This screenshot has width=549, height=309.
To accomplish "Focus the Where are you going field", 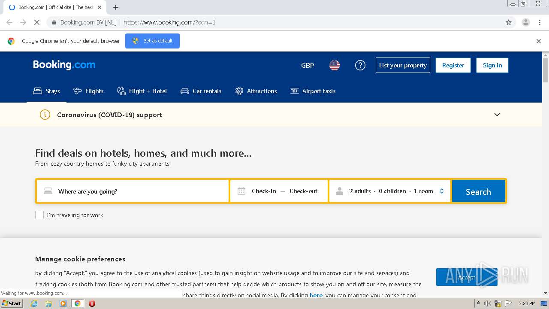I will click(x=133, y=191).
